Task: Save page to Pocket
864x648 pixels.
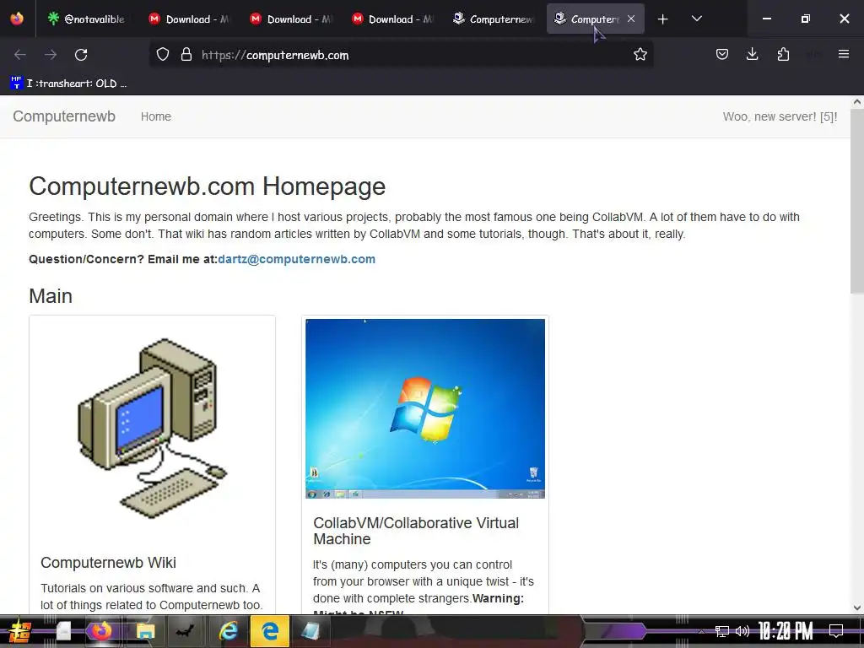Action: (x=722, y=55)
